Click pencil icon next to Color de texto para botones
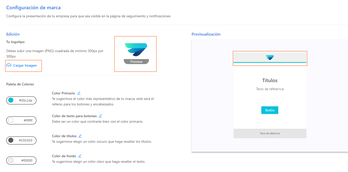 tap(100, 116)
